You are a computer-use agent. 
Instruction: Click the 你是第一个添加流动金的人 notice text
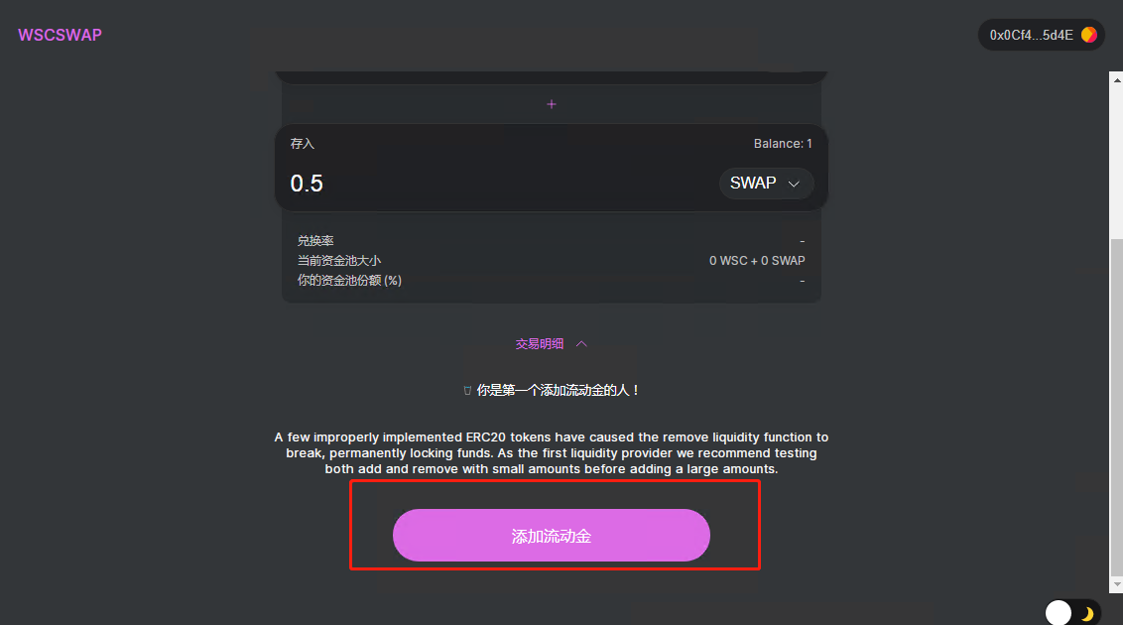click(558, 390)
